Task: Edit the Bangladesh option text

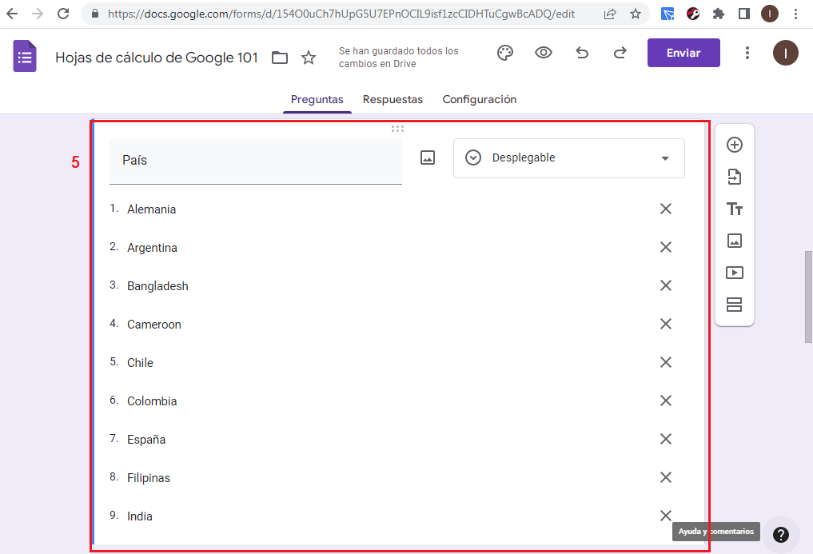Action: [x=157, y=286]
